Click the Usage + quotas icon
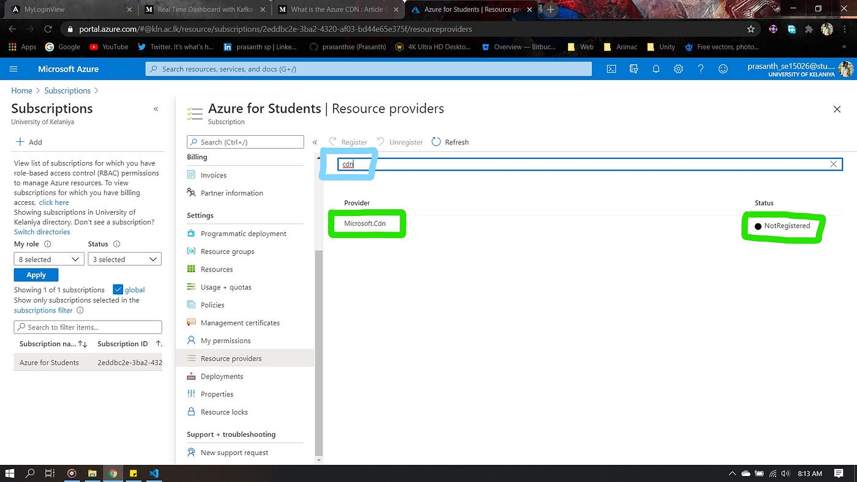The width and height of the screenshot is (857, 482). (x=192, y=287)
